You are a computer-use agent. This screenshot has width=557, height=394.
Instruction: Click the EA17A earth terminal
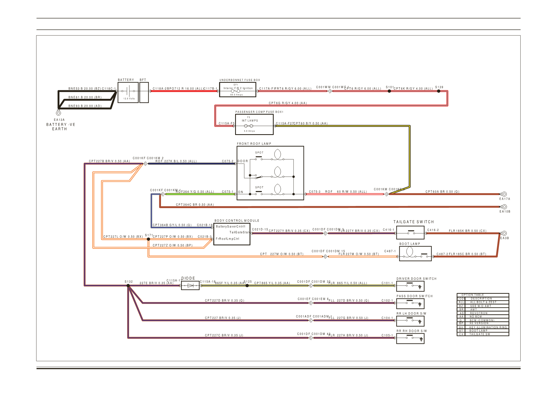(x=504, y=194)
